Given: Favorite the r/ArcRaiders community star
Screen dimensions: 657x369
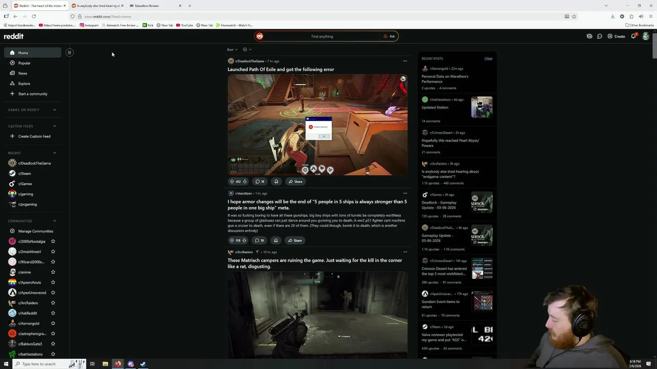Looking at the screenshot, I should pyautogui.click(x=53, y=303).
